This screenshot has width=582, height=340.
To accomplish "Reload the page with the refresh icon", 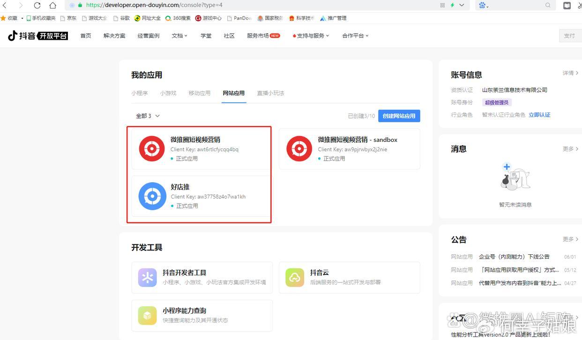I will 37,5.
